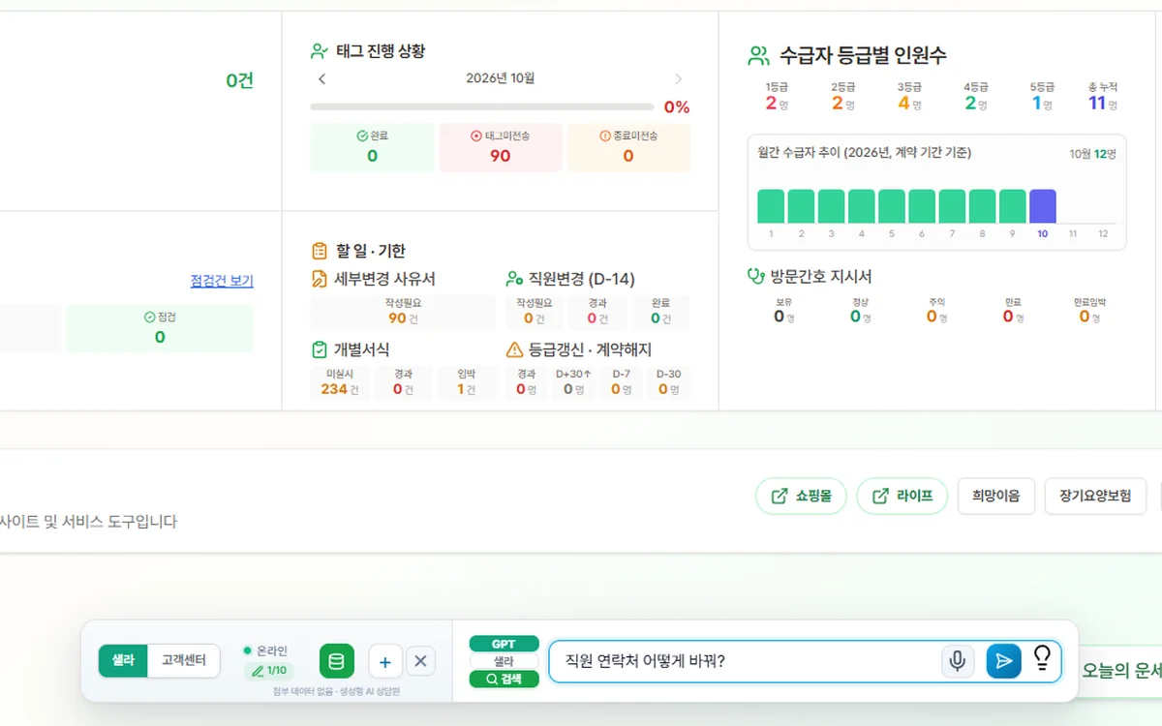Click the 할 일 · 기한 checklist icon
The height and width of the screenshot is (726, 1162).
point(320,251)
